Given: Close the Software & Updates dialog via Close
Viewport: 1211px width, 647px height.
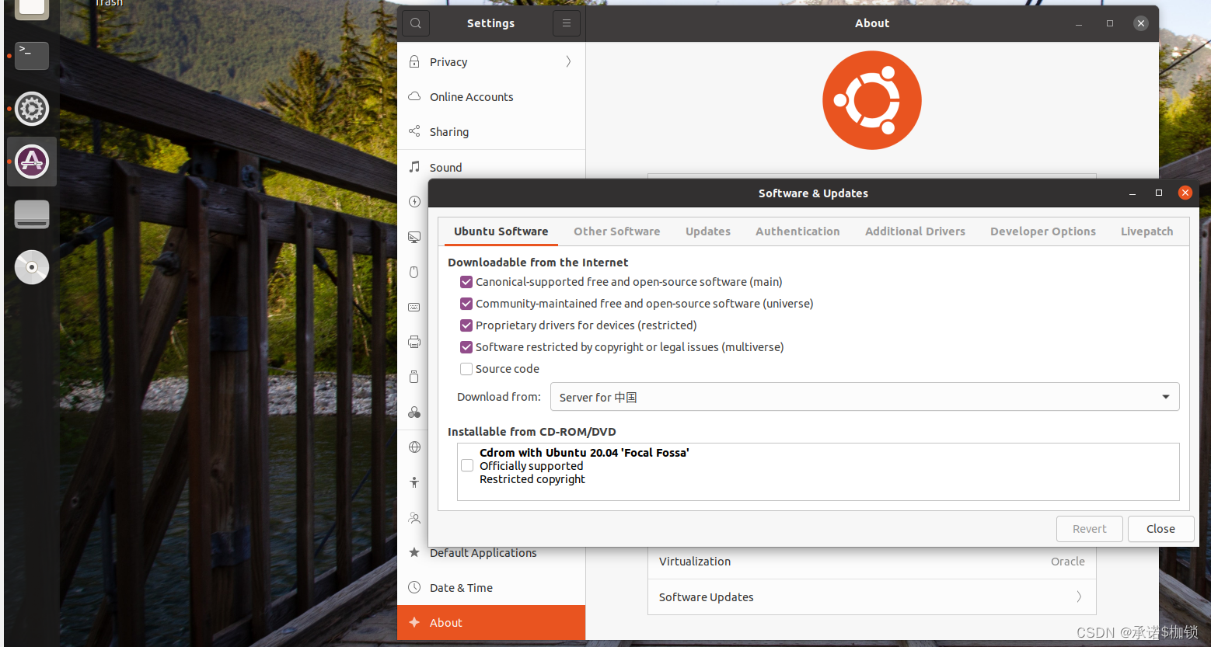Looking at the screenshot, I should pyautogui.click(x=1160, y=529).
